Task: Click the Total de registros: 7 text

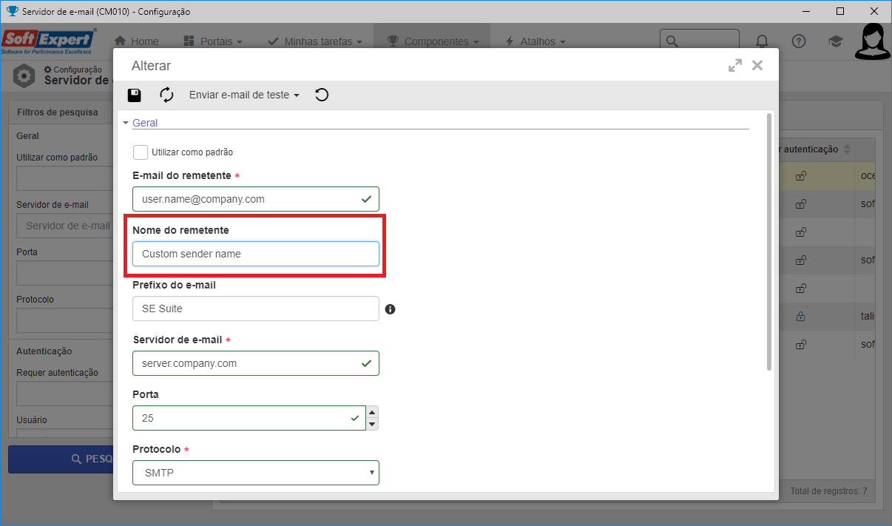Action: 830,490
